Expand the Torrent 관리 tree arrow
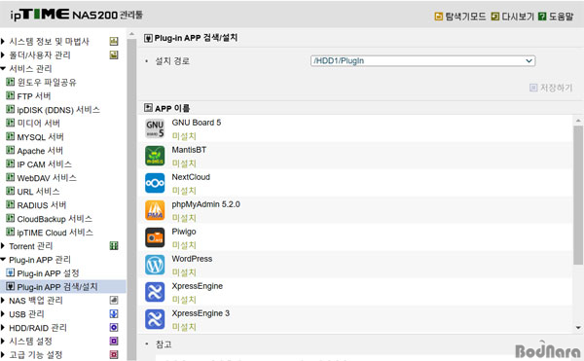The image size is (584, 361). 3,245
